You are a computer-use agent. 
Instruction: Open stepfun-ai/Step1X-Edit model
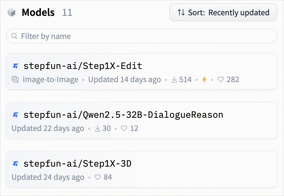pos(83,66)
